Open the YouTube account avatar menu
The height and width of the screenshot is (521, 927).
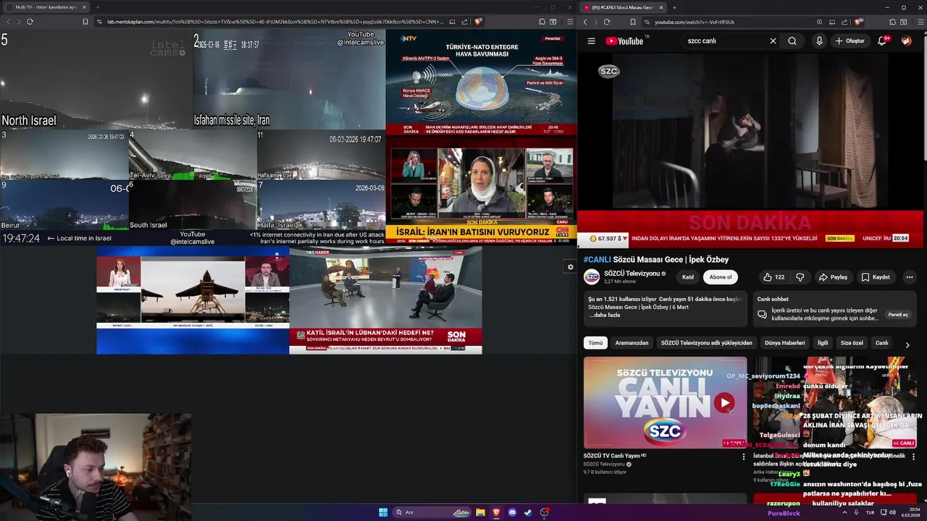(x=906, y=41)
